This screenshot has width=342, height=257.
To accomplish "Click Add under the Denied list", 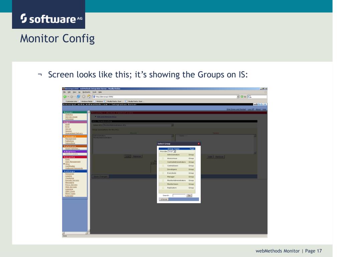I will click(x=210, y=157).
